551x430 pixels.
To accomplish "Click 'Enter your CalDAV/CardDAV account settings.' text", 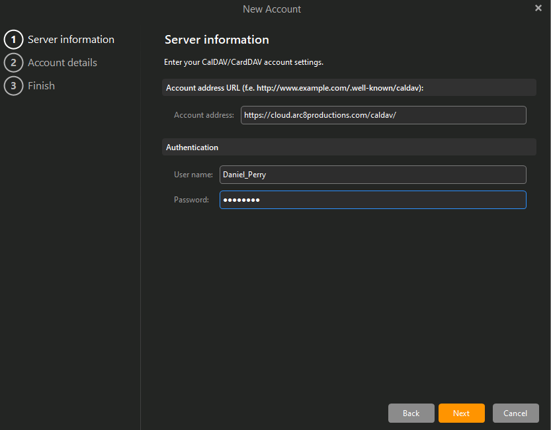I will [243, 62].
